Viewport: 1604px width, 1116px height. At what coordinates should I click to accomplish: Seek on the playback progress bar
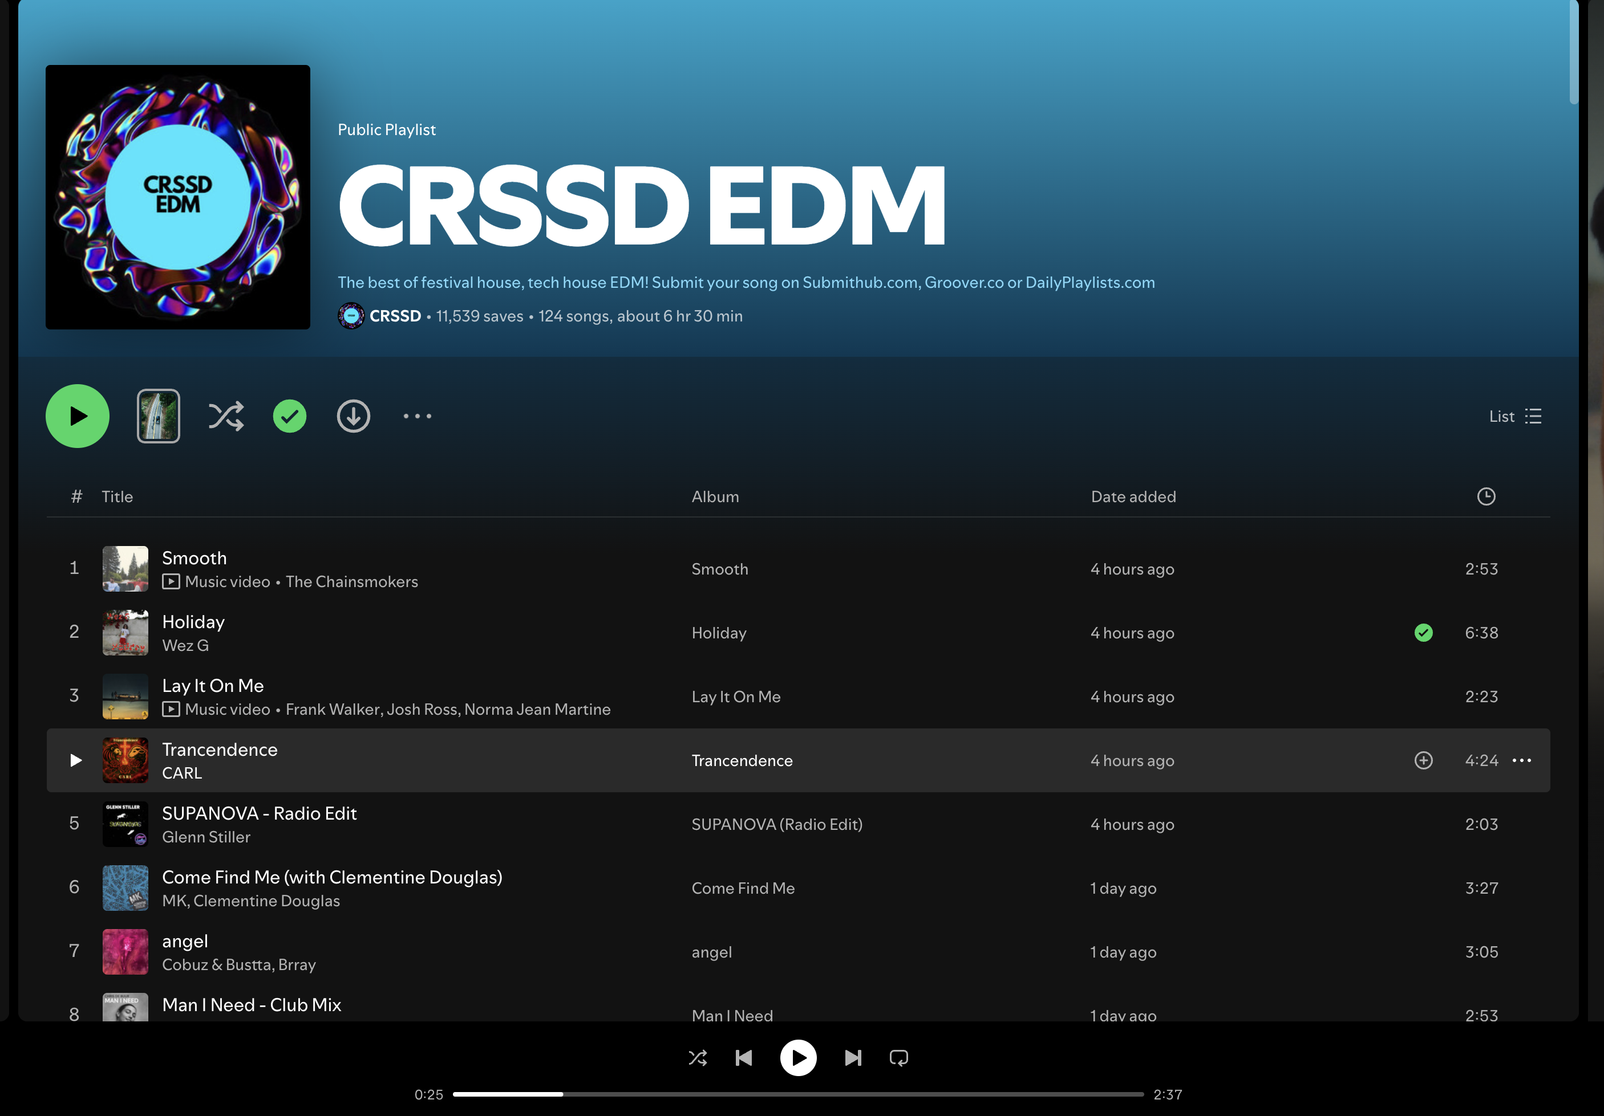(x=798, y=1094)
